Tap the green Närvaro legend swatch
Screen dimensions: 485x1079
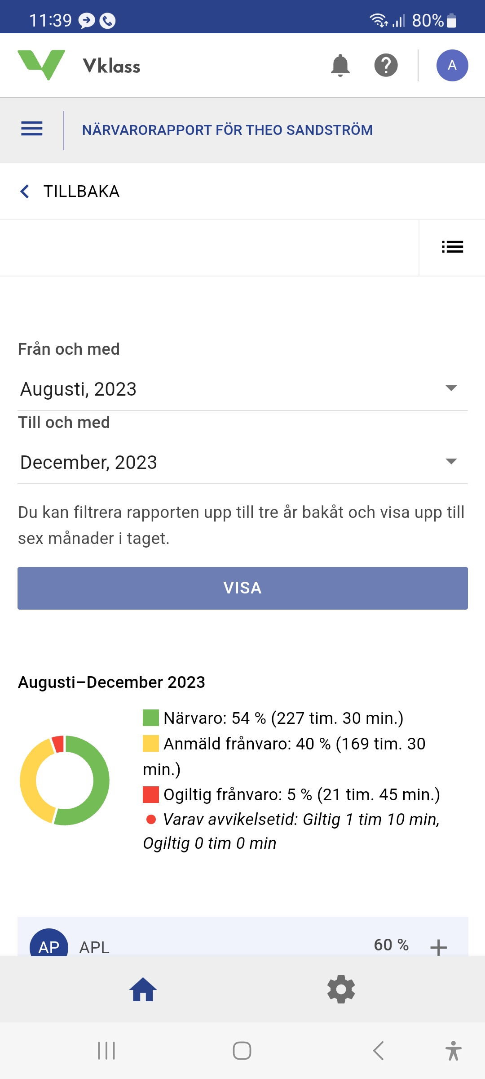pos(151,718)
